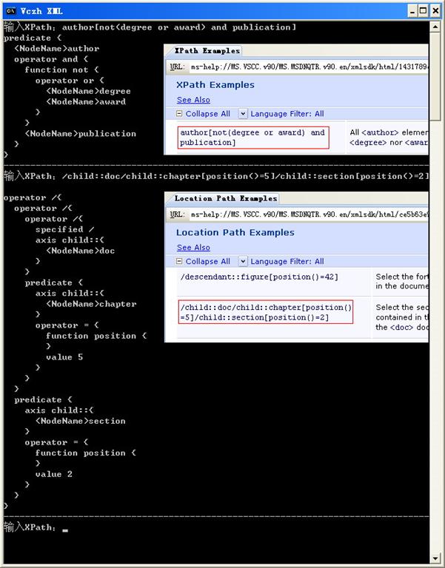
Task: Click the 'value 2' output line
Action: (x=54, y=474)
